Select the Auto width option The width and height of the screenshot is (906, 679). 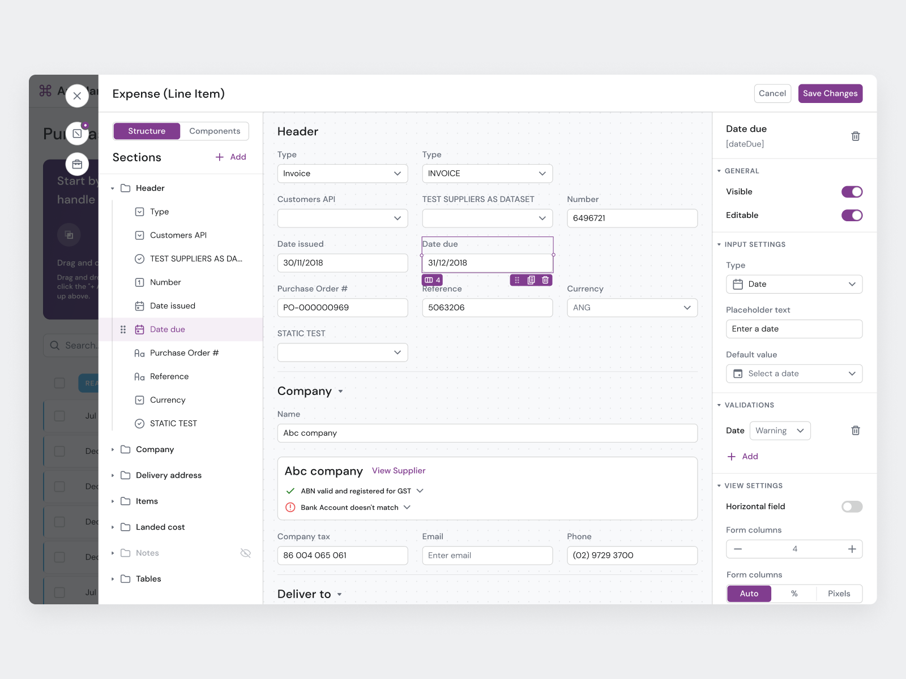coord(749,594)
